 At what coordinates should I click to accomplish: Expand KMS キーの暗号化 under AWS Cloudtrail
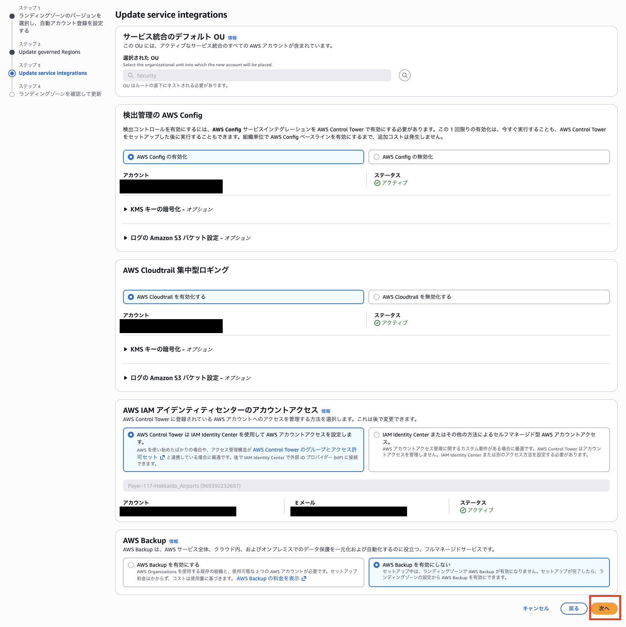[168, 349]
